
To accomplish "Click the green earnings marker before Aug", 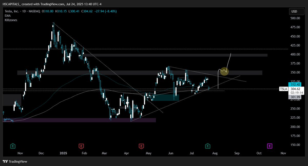I will (x=208, y=146).
